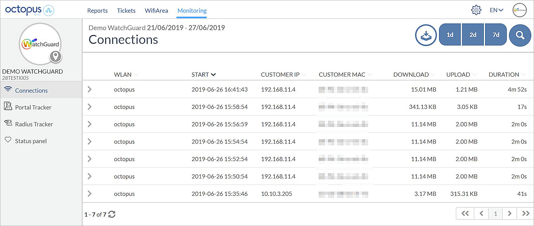Expand the connection row starting at 15:35:46
Screen dimensions: 534x226
click(x=89, y=193)
